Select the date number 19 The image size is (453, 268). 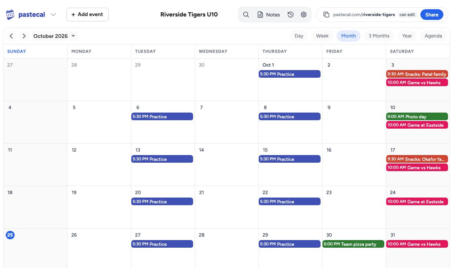(x=74, y=193)
